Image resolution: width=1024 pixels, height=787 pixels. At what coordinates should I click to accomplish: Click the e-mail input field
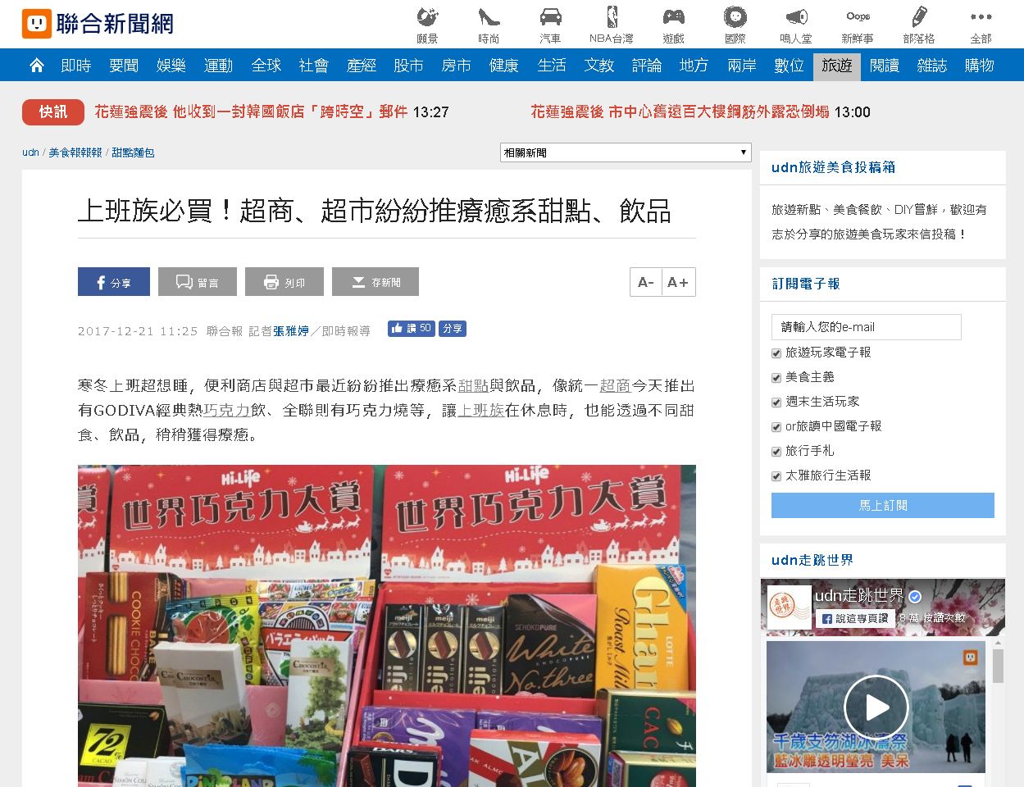coord(866,327)
